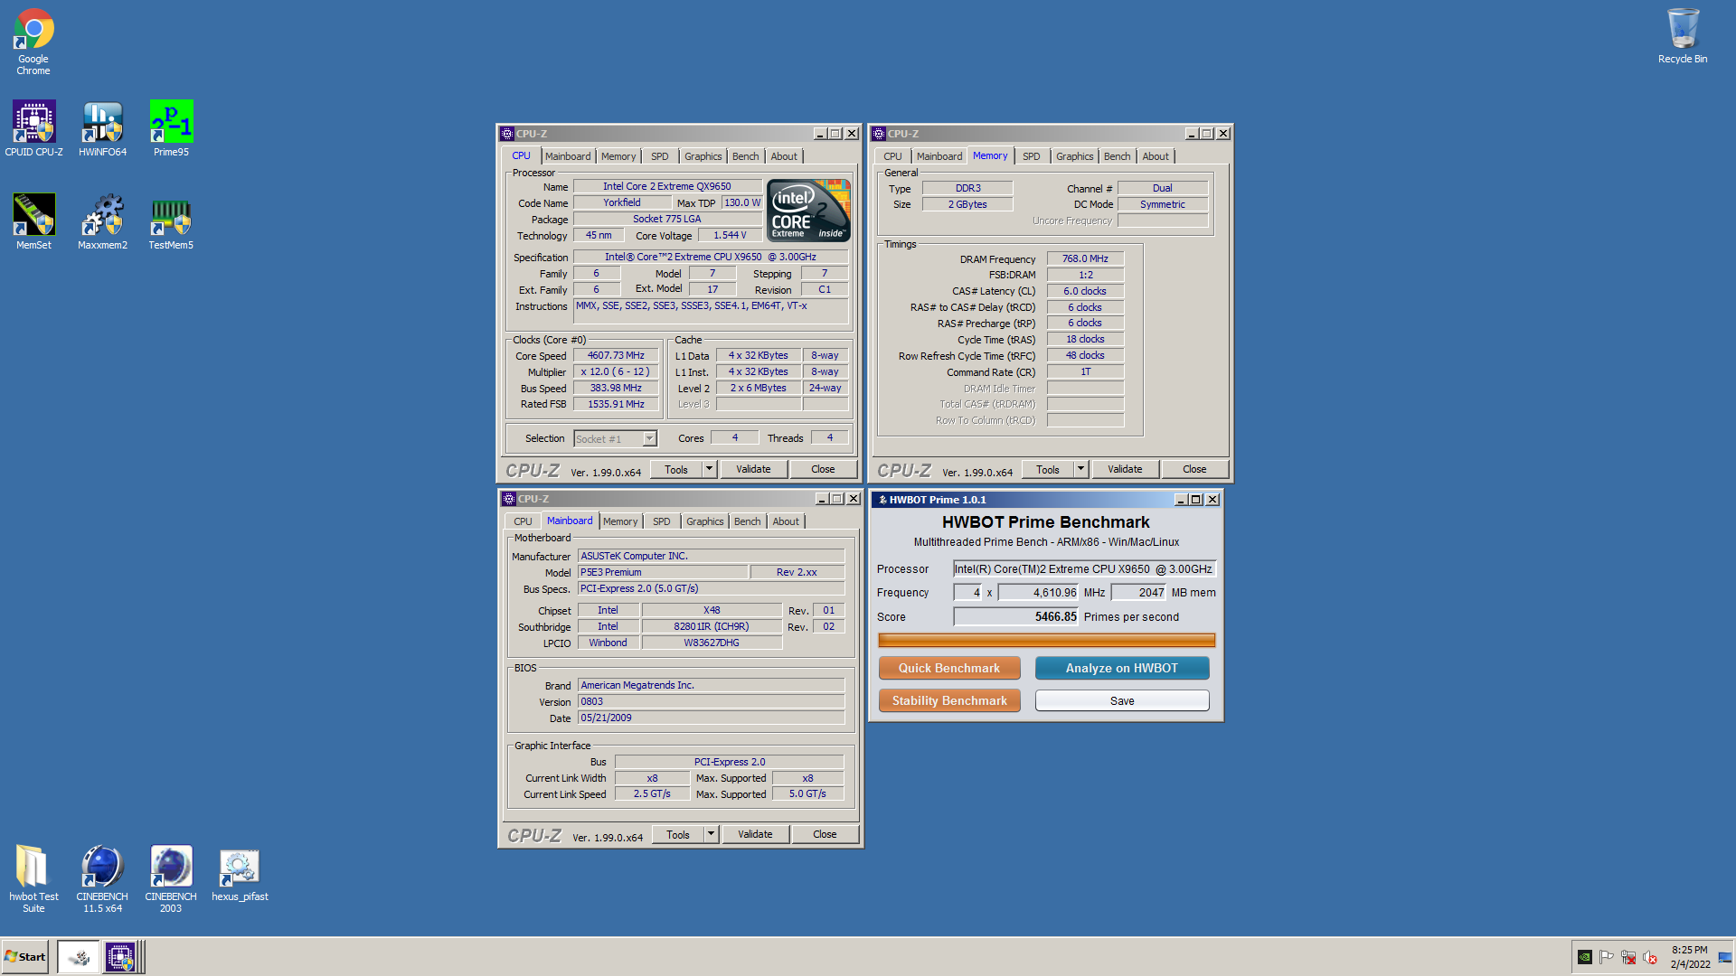Open the TestMem5 desktop icon
The image size is (1736, 976).
pos(171,221)
